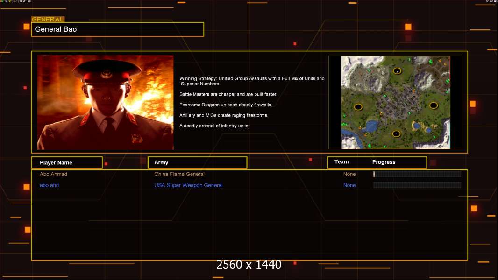The height and width of the screenshot is (280, 498).
Task: Click the Battle Masters are cheaper line
Action: click(x=228, y=94)
